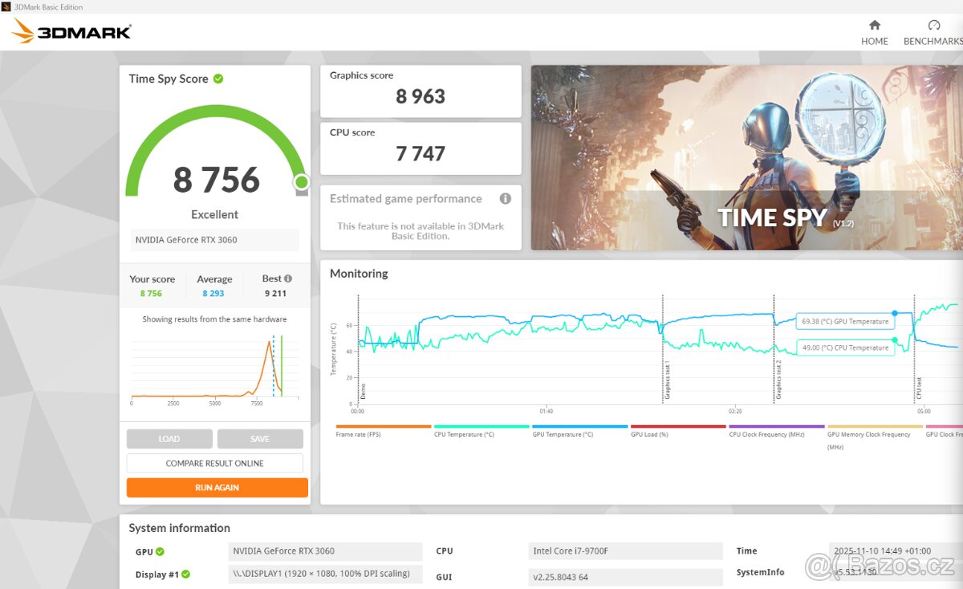
Task: Click COMPARE RESULT ONLINE button
Action: tap(214, 463)
